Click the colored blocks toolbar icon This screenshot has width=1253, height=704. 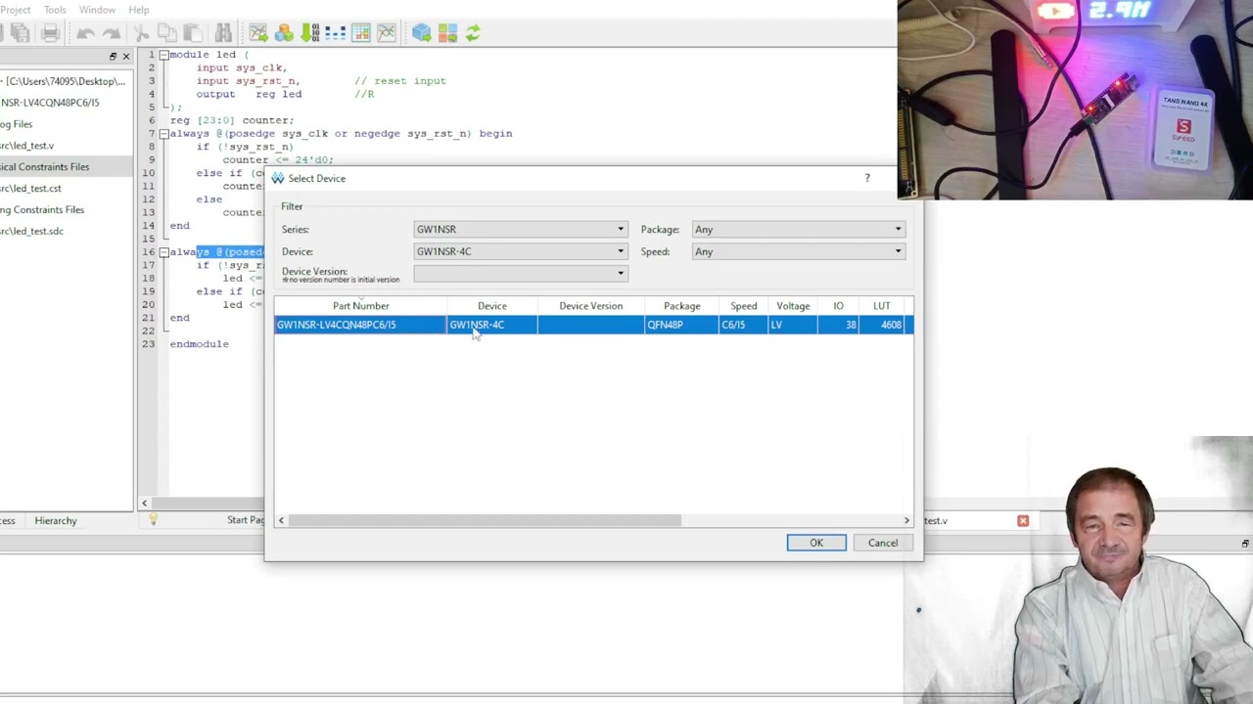(x=446, y=33)
